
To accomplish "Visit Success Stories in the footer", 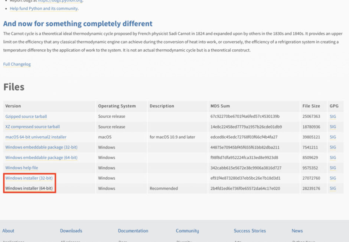I will (x=249, y=231).
